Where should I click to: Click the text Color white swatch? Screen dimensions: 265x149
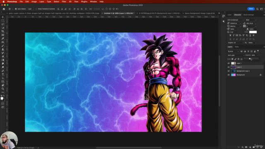coord(253,32)
